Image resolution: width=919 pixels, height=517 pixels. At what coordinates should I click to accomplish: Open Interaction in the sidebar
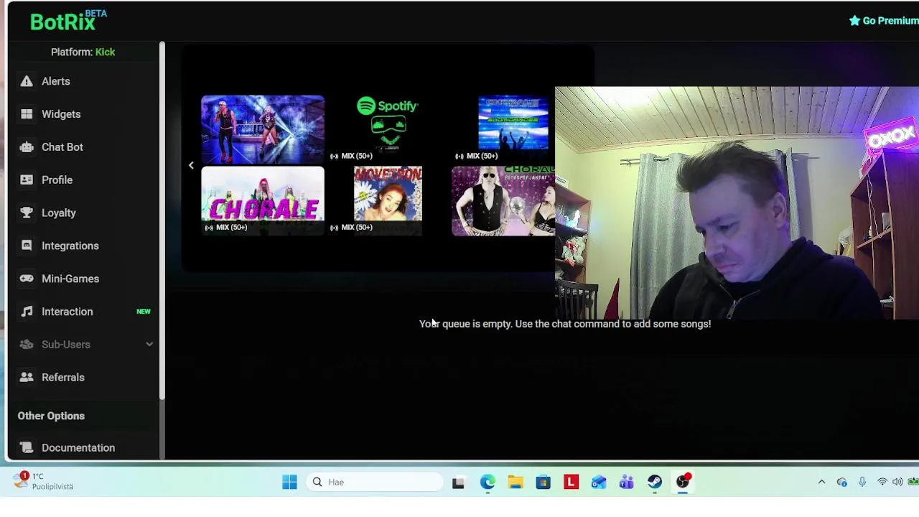(83, 312)
